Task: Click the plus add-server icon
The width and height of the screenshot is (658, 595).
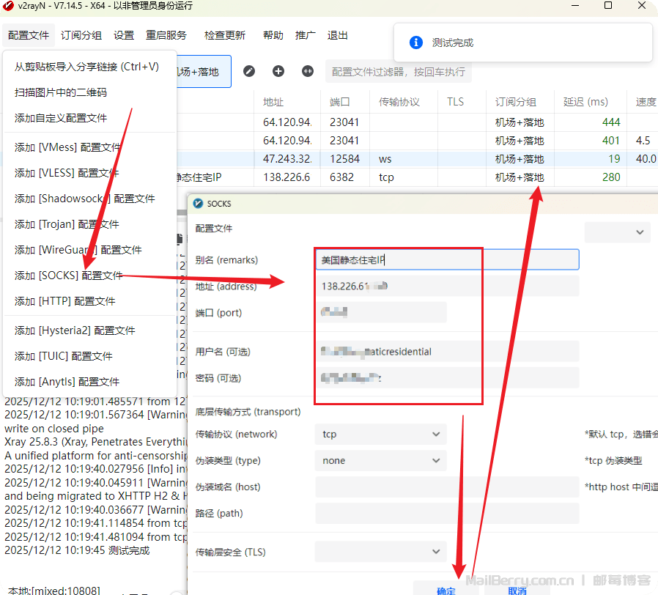Action: pos(278,71)
